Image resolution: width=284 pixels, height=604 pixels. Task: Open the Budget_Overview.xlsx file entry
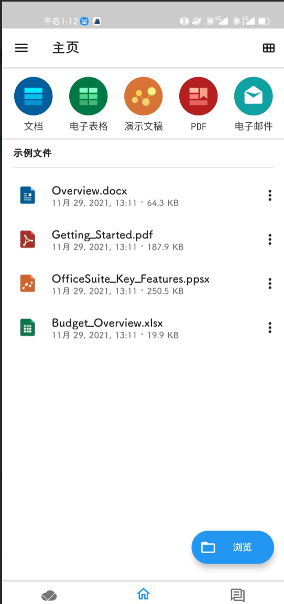click(x=138, y=327)
